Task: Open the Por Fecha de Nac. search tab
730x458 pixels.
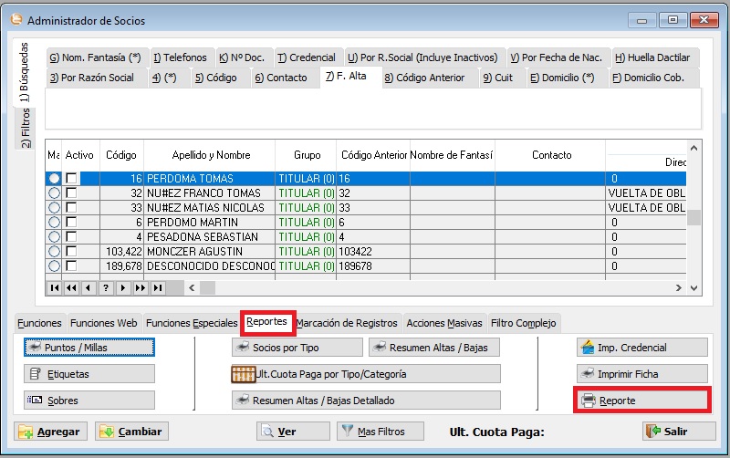Action: pyautogui.click(x=558, y=57)
